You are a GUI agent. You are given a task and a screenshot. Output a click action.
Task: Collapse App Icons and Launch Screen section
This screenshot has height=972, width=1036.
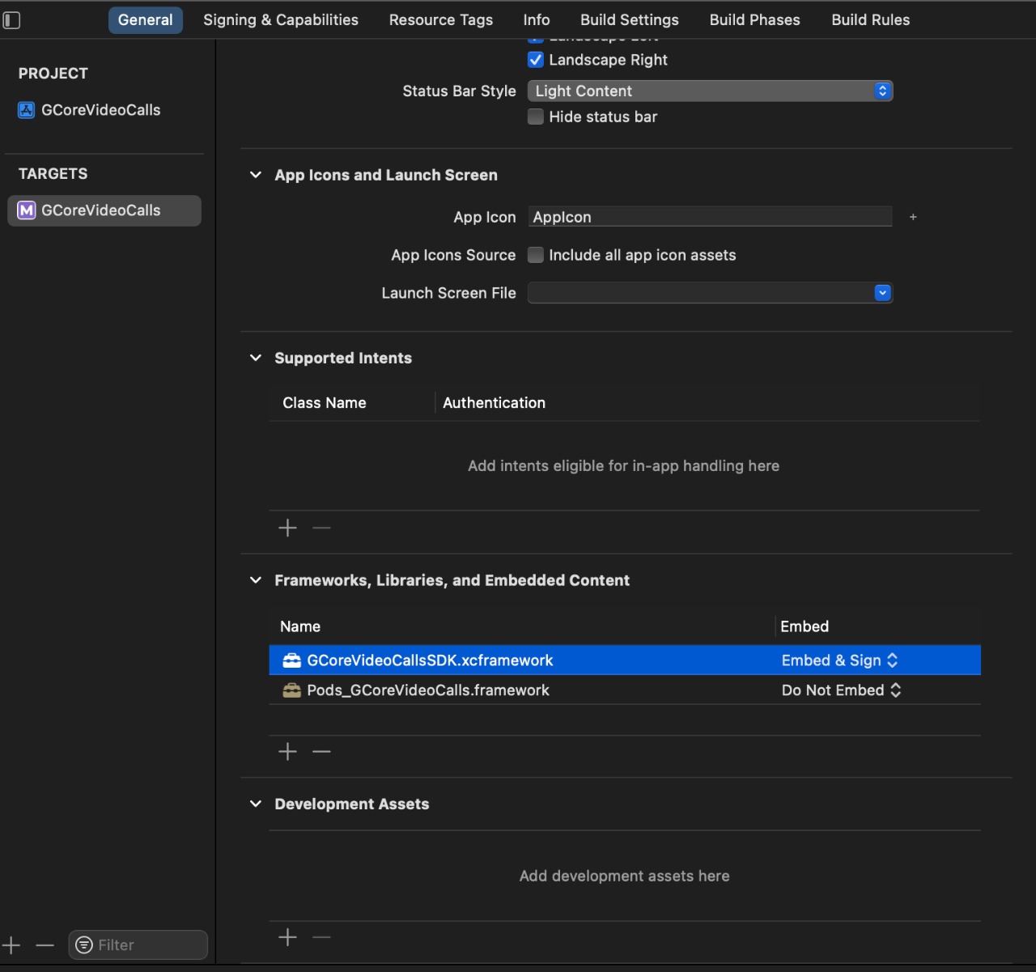(x=256, y=175)
